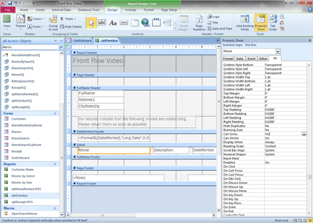Select the Description text box in Detail

[x=171, y=150]
